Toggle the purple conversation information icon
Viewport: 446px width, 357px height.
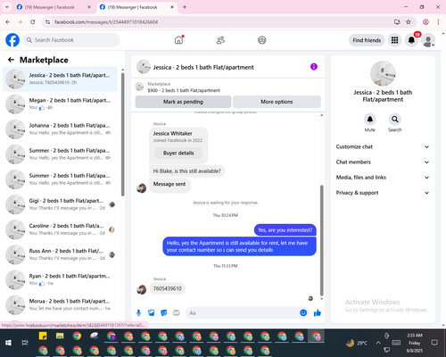314,67
